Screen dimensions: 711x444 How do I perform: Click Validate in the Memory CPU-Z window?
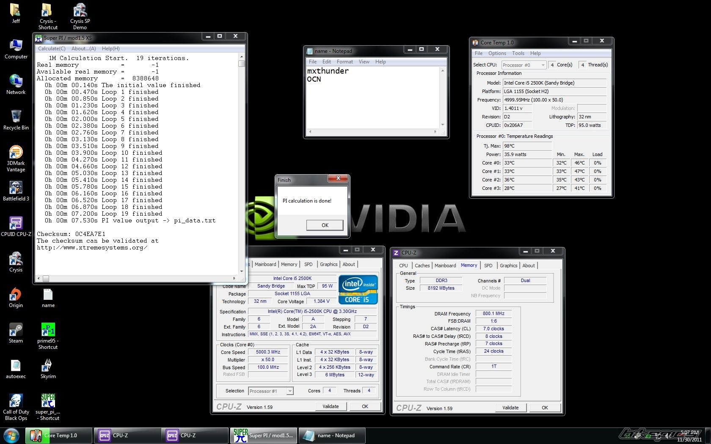pyautogui.click(x=510, y=408)
